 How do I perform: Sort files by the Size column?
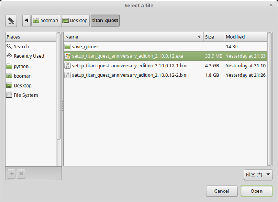214,37
